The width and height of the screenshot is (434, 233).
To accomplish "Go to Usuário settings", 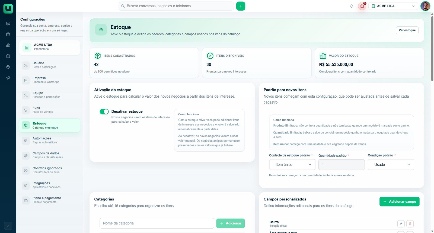I will pos(50,65).
